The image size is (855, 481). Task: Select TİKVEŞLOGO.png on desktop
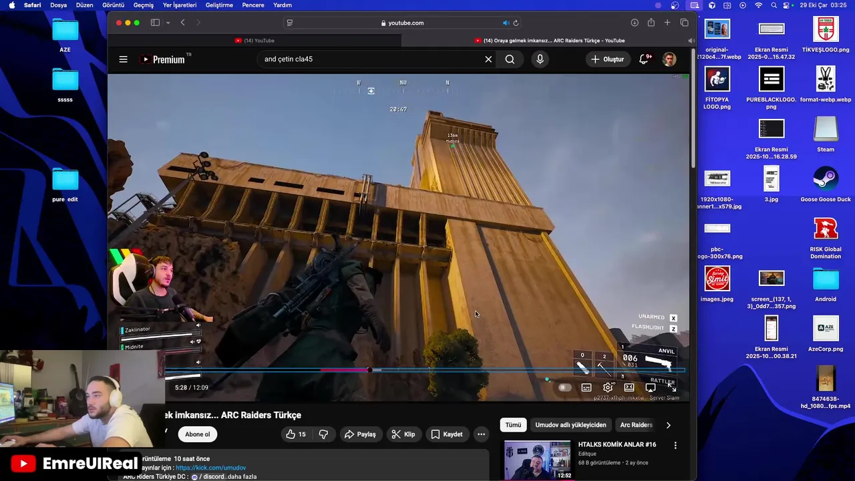click(826, 35)
